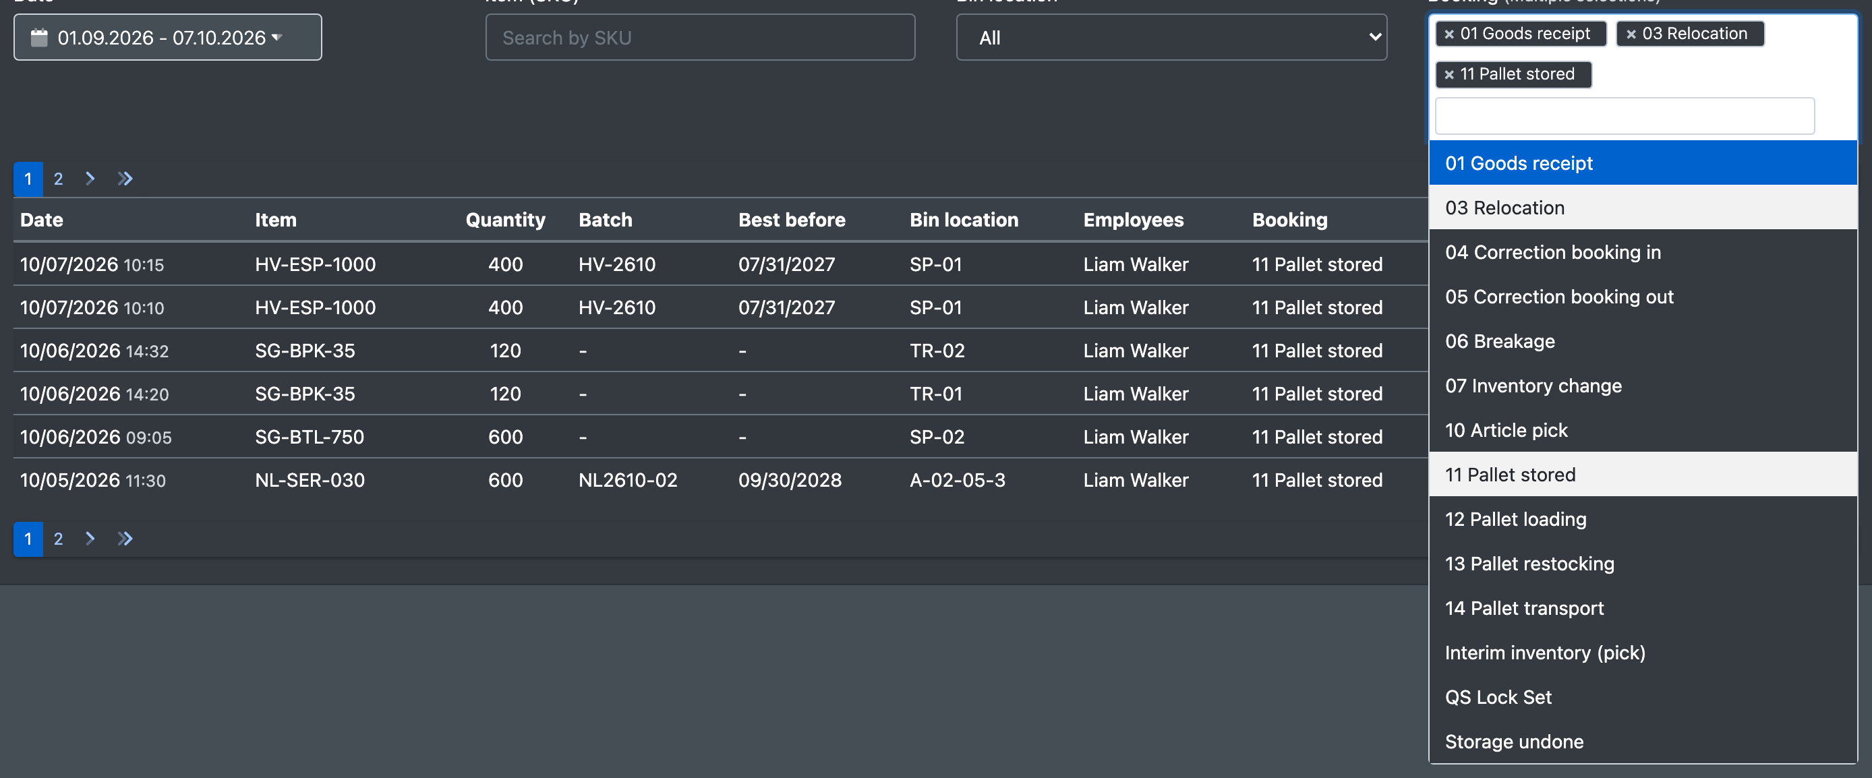The width and height of the screenshot is (1872, 778).
Task: Click the Search by SKU field
Action: tap(699, 37)
